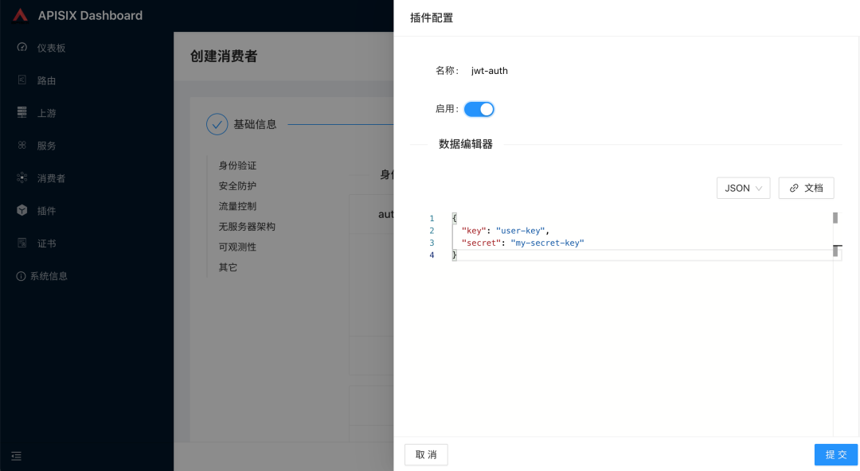Click the 取消 cancel button
Image resolution: width=860 pixels, height=471 pixels.
pyautogui.click(x=426, y=454)
